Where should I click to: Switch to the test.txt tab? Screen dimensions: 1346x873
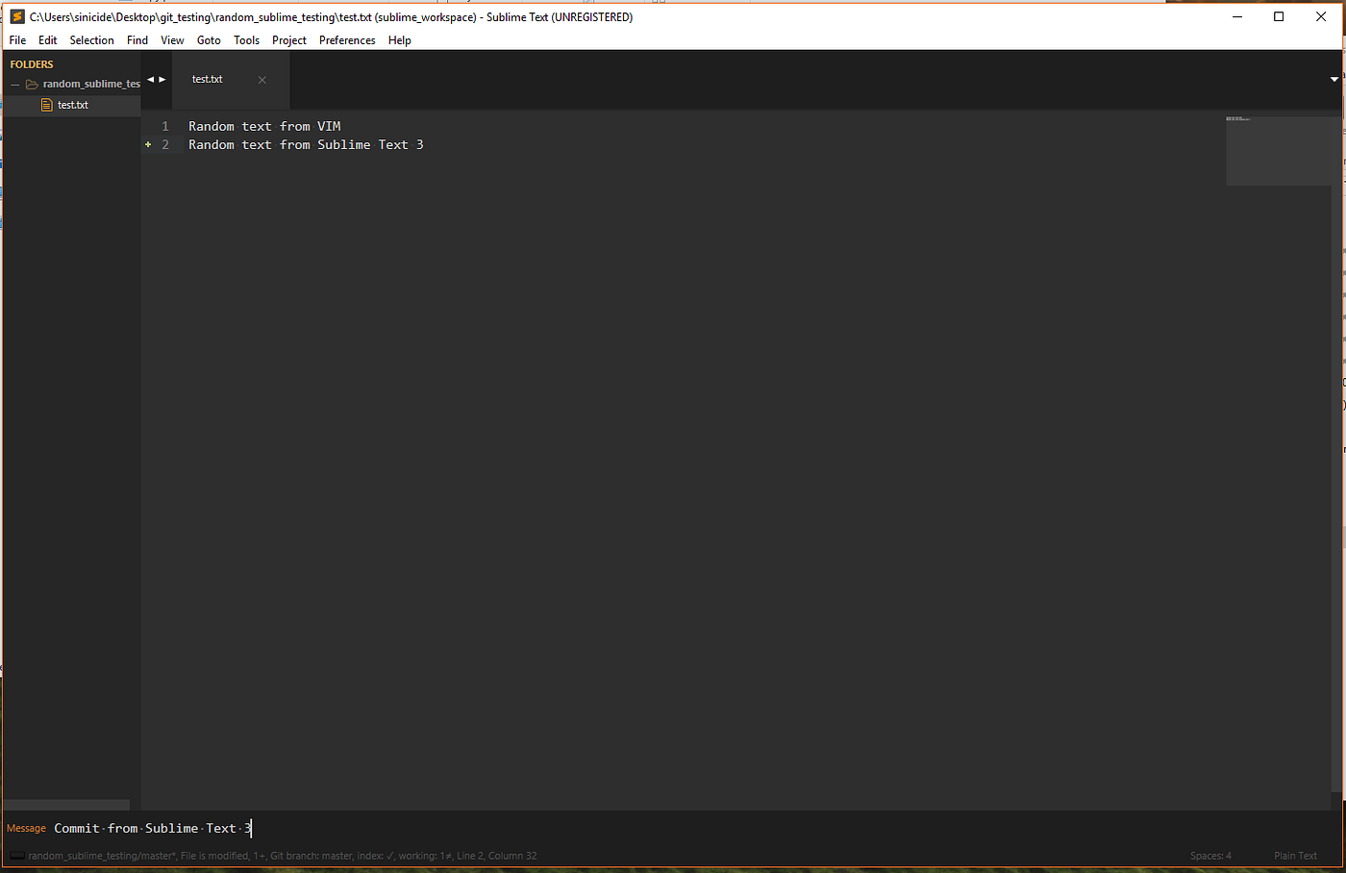tap(207, 79)
